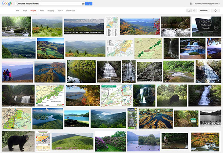Open stone staircase trail photo
The height and width of the screenshot is (153, 223).
(149, 72)
